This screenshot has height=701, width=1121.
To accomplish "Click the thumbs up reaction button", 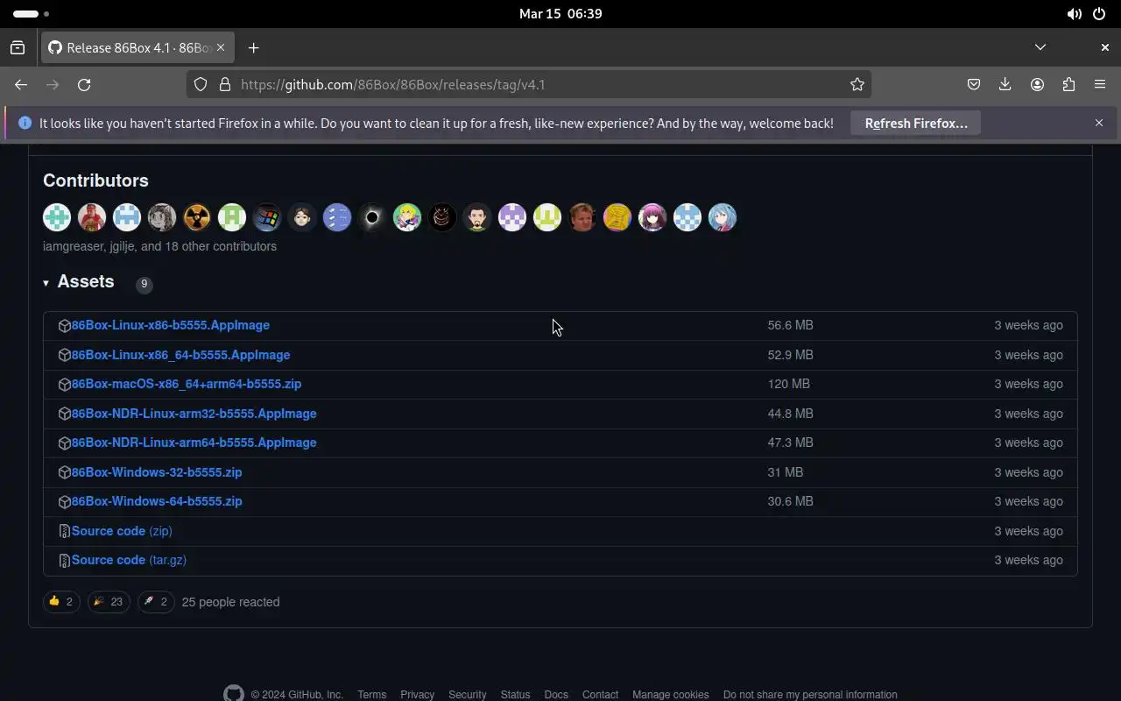I will (61, 602).
